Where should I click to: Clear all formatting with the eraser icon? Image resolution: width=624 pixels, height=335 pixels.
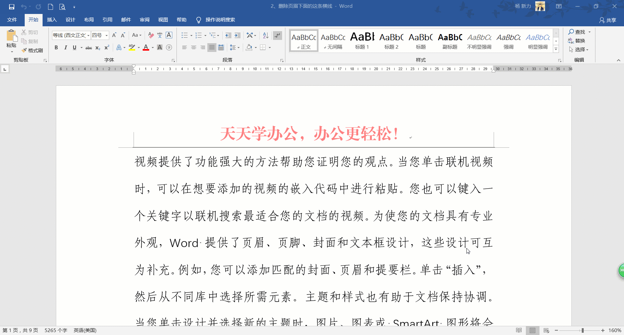151,35
